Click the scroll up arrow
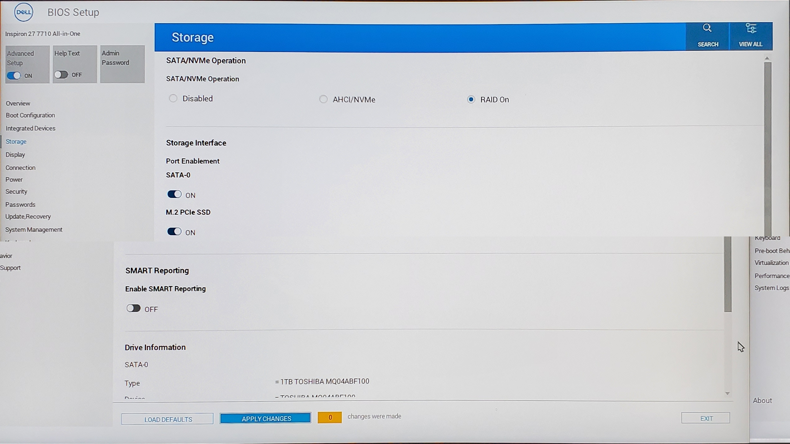Viewport: 790px width, 444px height. [x=767, y=58]
